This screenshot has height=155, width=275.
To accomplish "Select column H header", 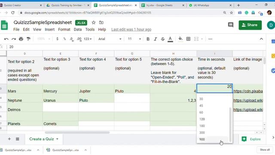I will coord(173,53).
